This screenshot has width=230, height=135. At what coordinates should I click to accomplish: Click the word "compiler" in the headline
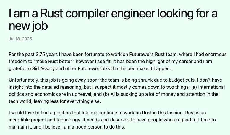click(x=87, y=14)
